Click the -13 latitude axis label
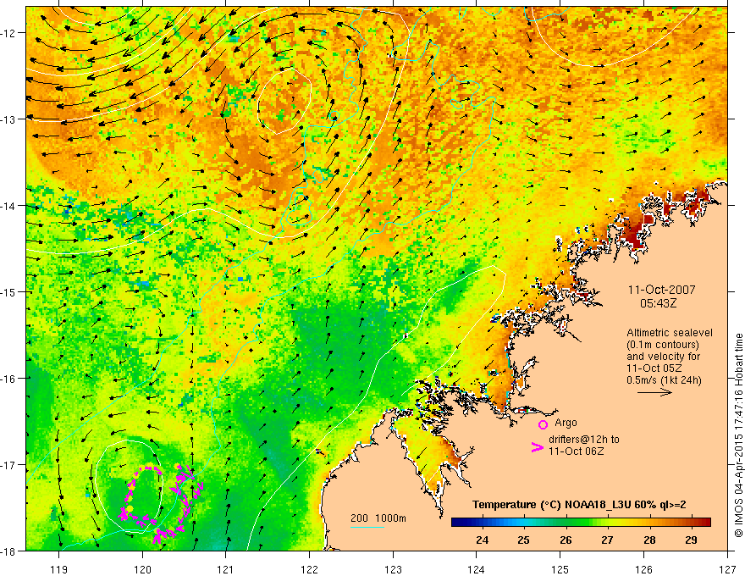Screen dimensions: 745x576 pyautogui.click(x=8, y=119)
